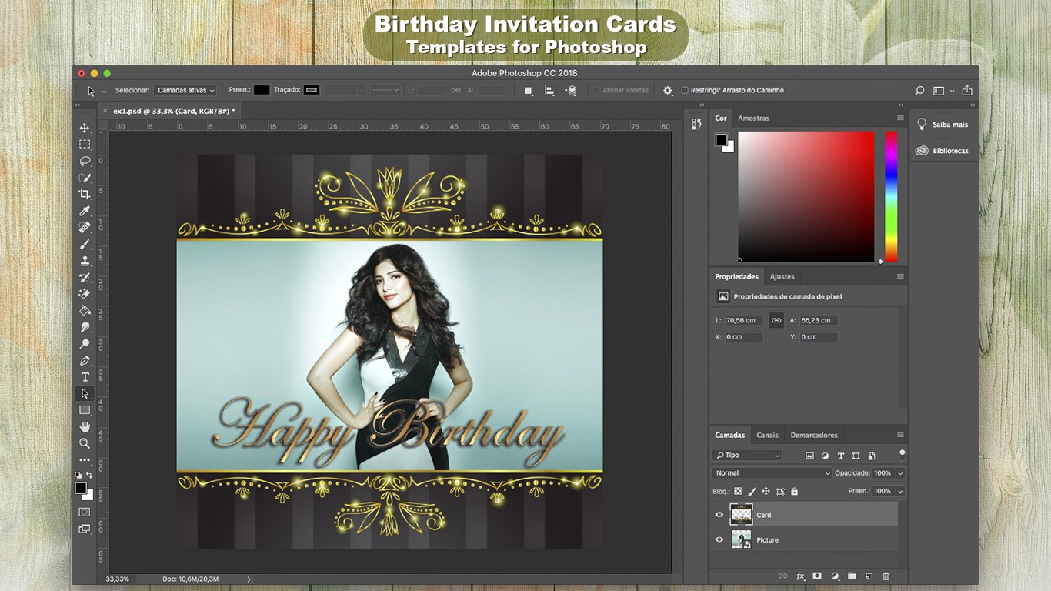Switch to the Amostras tab

click(753, 118)
